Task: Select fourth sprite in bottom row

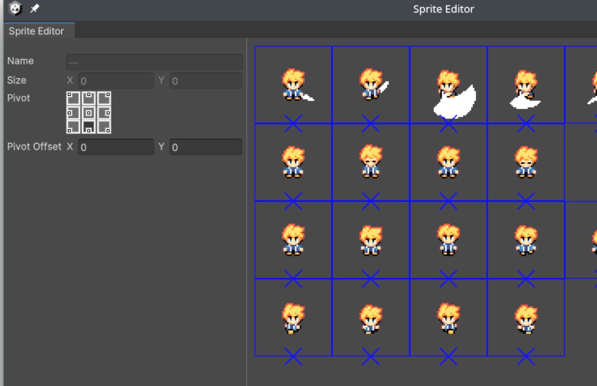Action: click(526, 318)
